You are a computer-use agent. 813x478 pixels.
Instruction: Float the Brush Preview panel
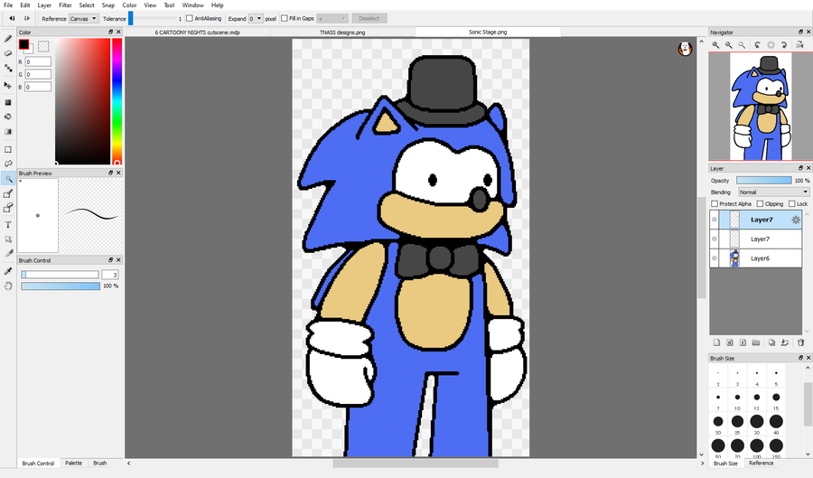tap(110, 173)
